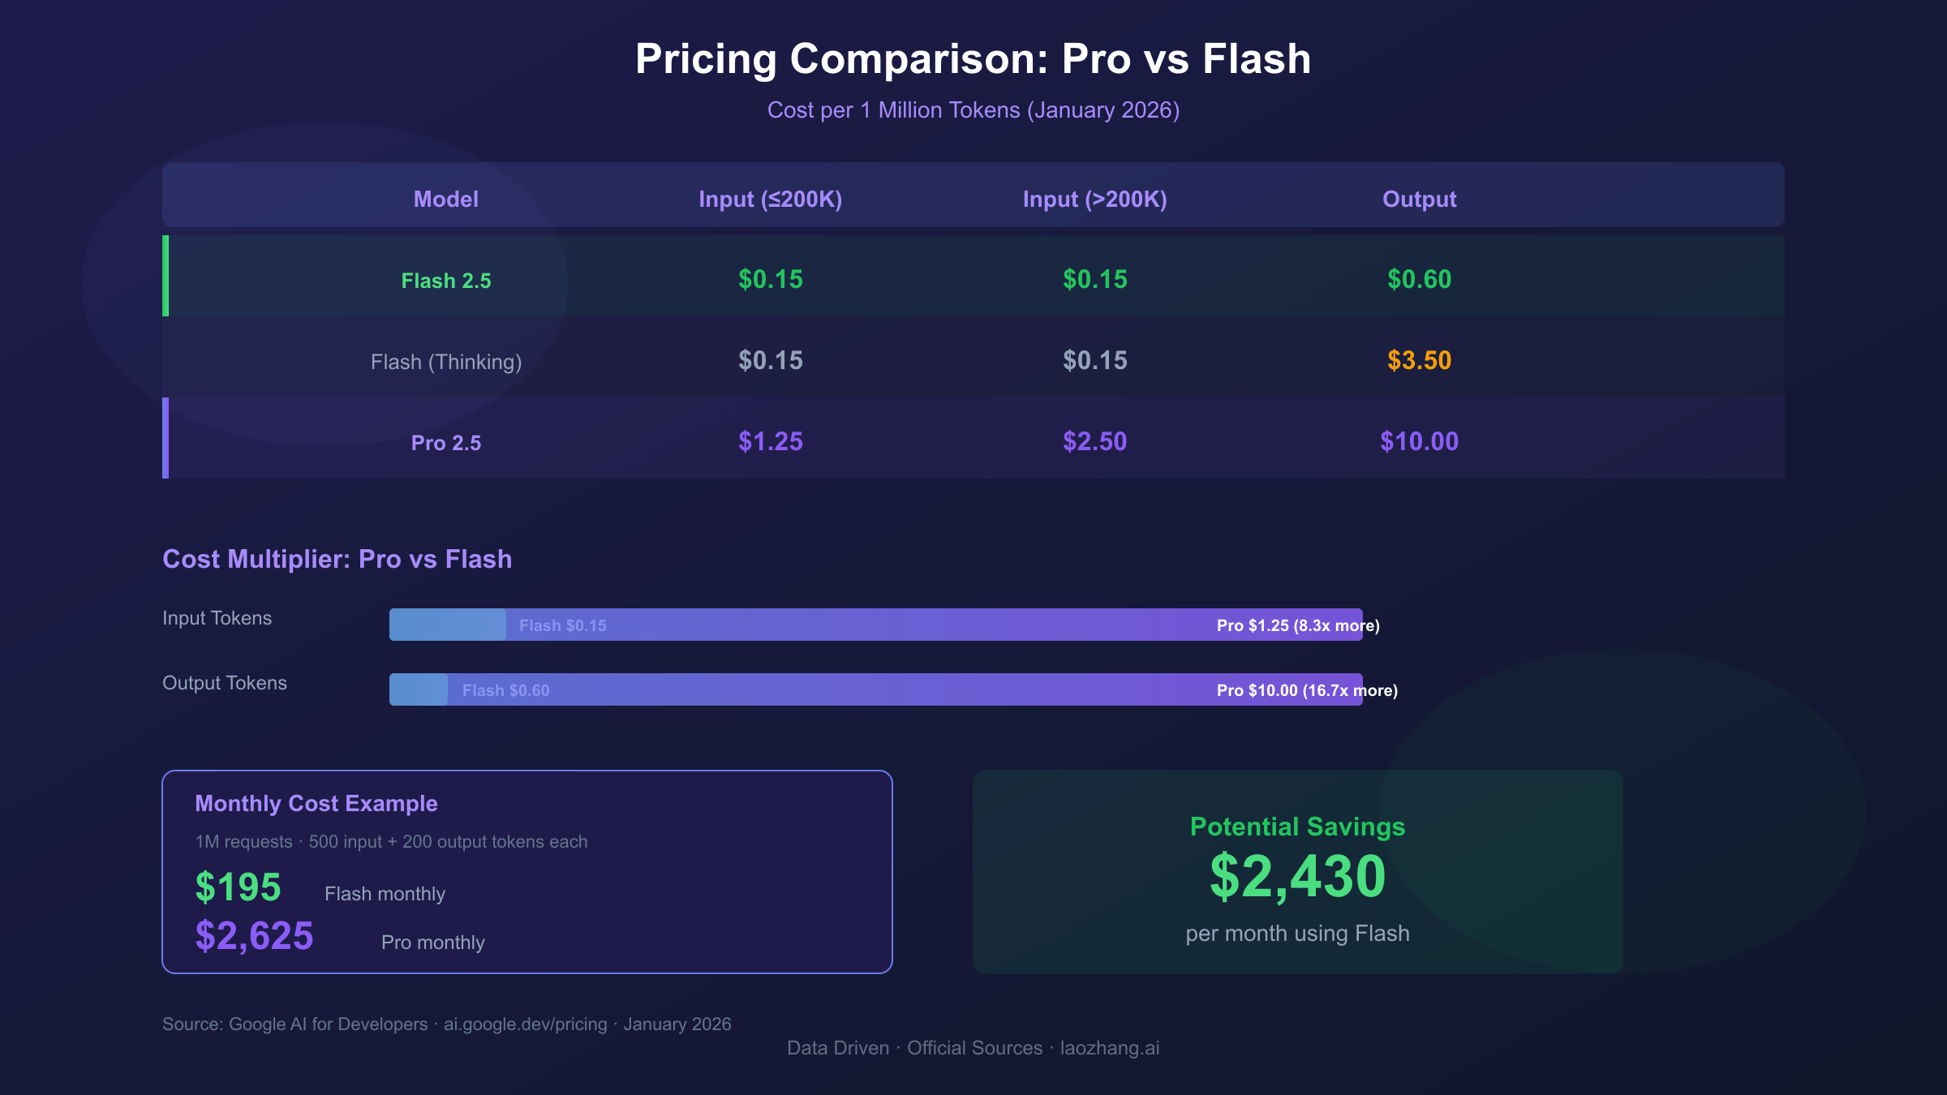
Task: Select the orange $3.50 output price
Action: 1419,361
